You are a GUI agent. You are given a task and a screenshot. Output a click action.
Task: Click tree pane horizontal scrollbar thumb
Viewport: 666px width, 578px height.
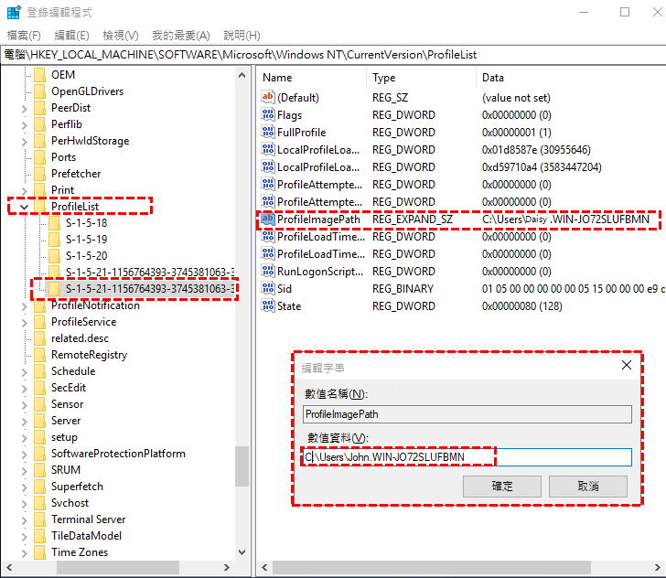pyautogui.click(x=118, y=567)
